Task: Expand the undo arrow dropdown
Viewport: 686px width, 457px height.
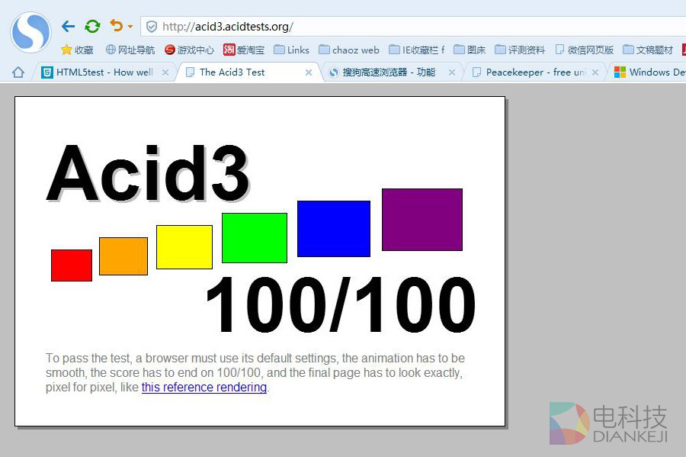Action: [130, 27]
